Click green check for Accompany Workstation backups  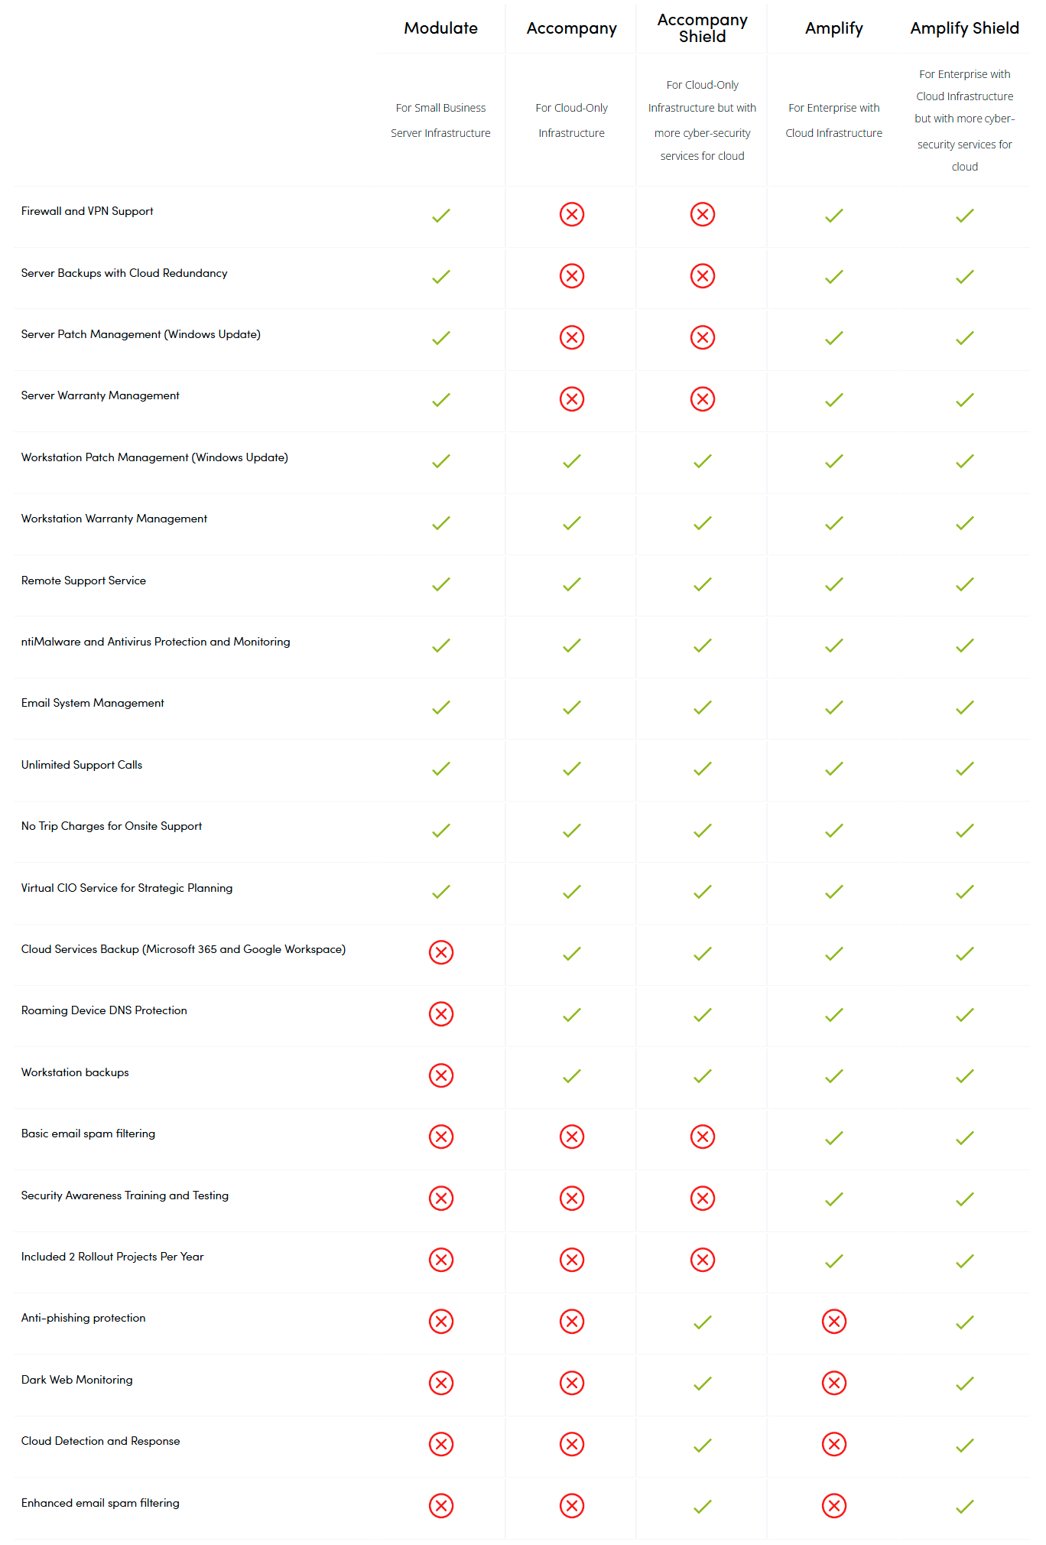click(x=571, y=1076)
